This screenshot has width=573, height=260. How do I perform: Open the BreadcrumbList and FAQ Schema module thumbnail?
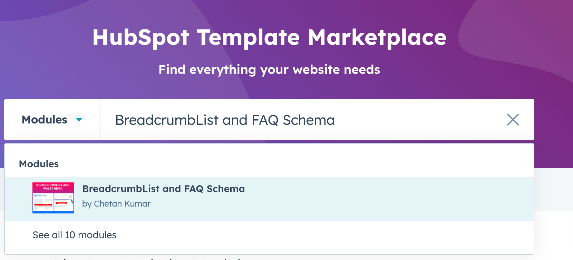53,198
